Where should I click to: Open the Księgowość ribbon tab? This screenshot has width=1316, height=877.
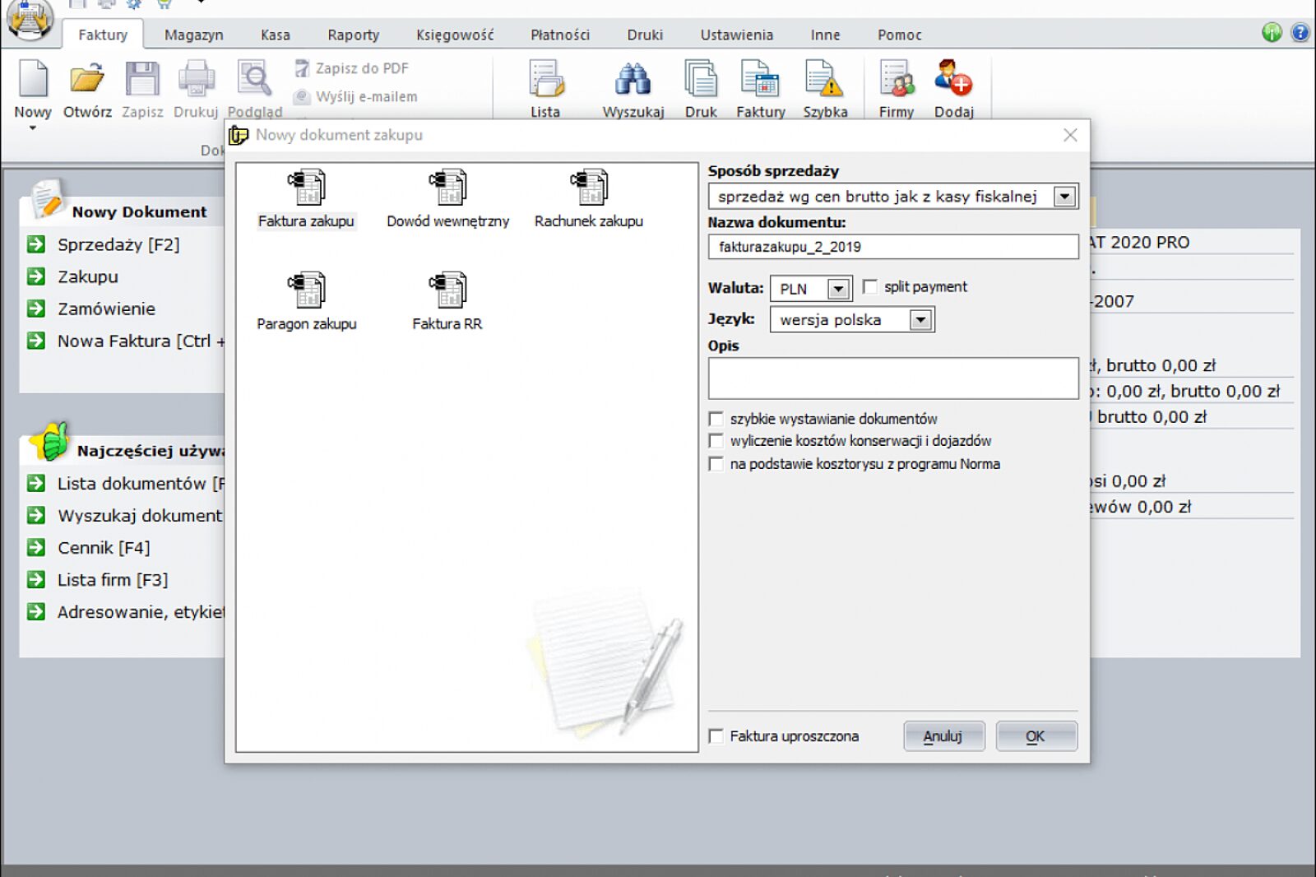point(455,35)
